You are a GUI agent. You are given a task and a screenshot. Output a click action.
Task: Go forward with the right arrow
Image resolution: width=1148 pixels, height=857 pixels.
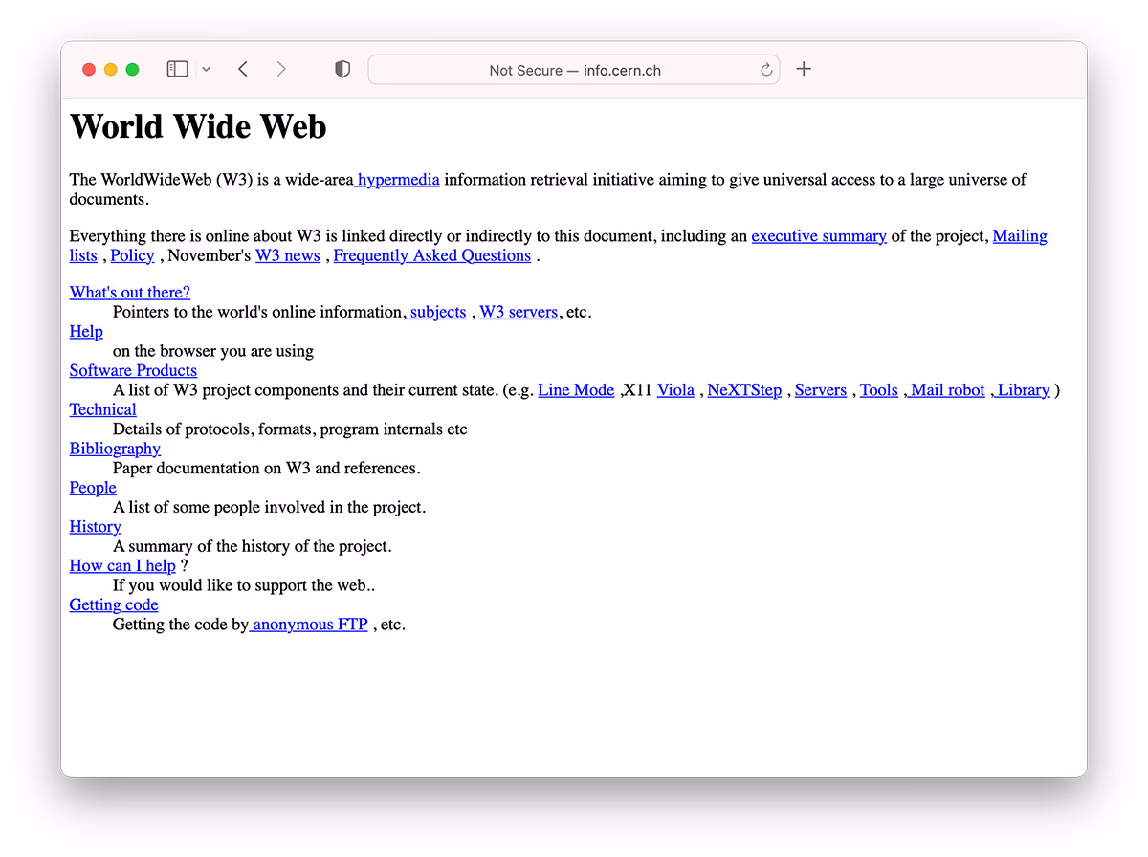tap(281, 69)
